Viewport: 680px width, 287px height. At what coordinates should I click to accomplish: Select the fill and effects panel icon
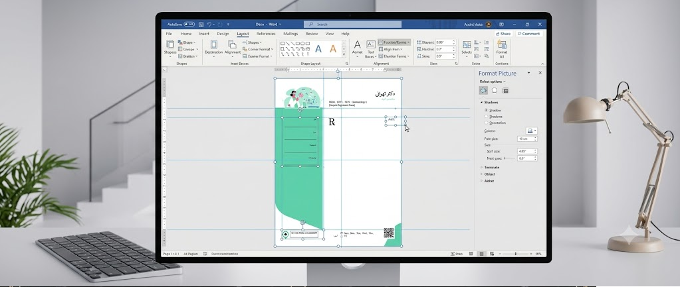point(483,90)
